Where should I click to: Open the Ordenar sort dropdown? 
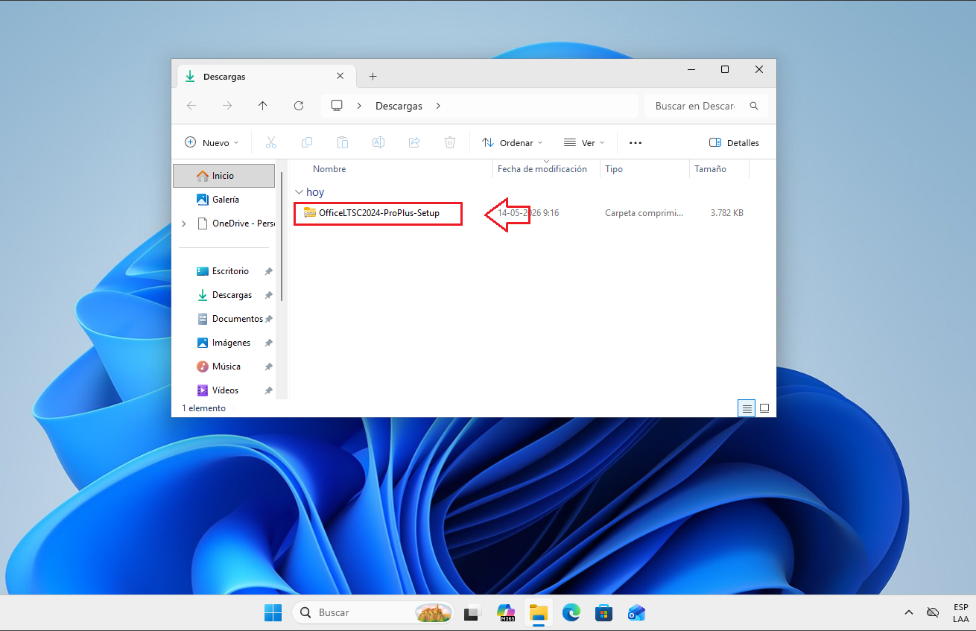[512, 142]
